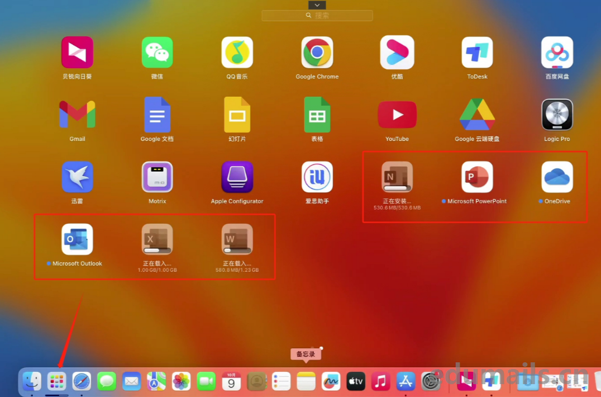Open Microsoft Outlook

(77, 239)
